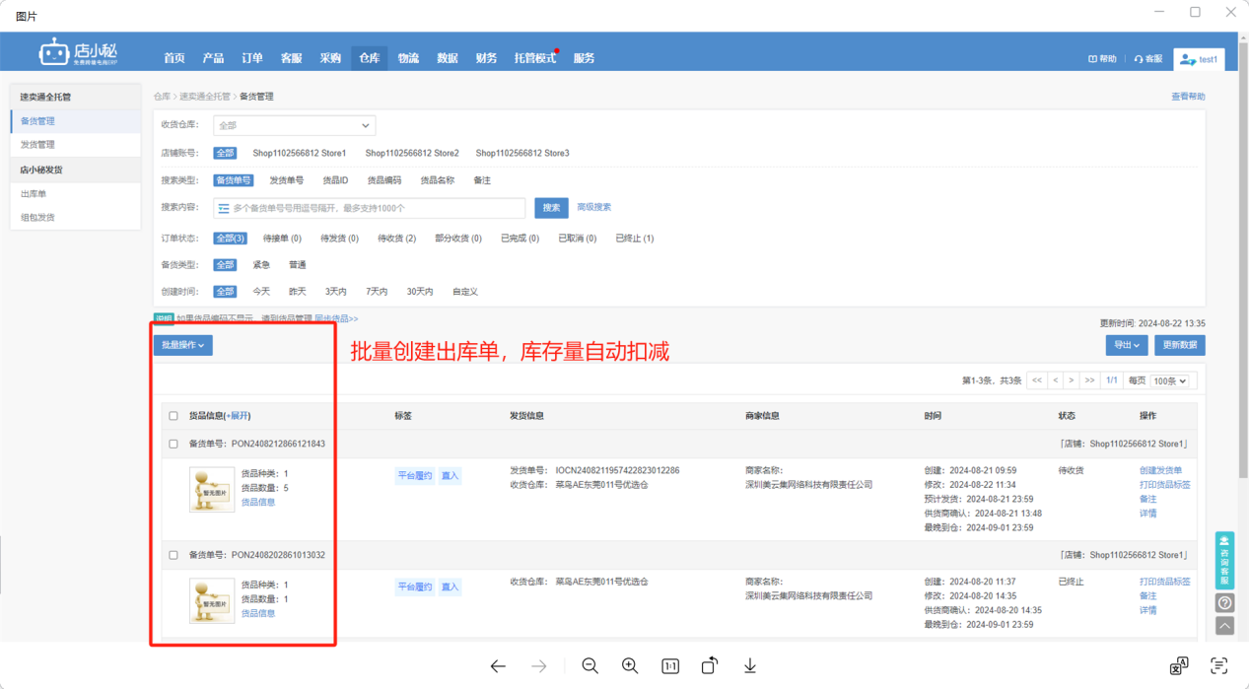Click the 1:1 actual size icon
This screenshot has height=689, width=1249.
point(670,666)
